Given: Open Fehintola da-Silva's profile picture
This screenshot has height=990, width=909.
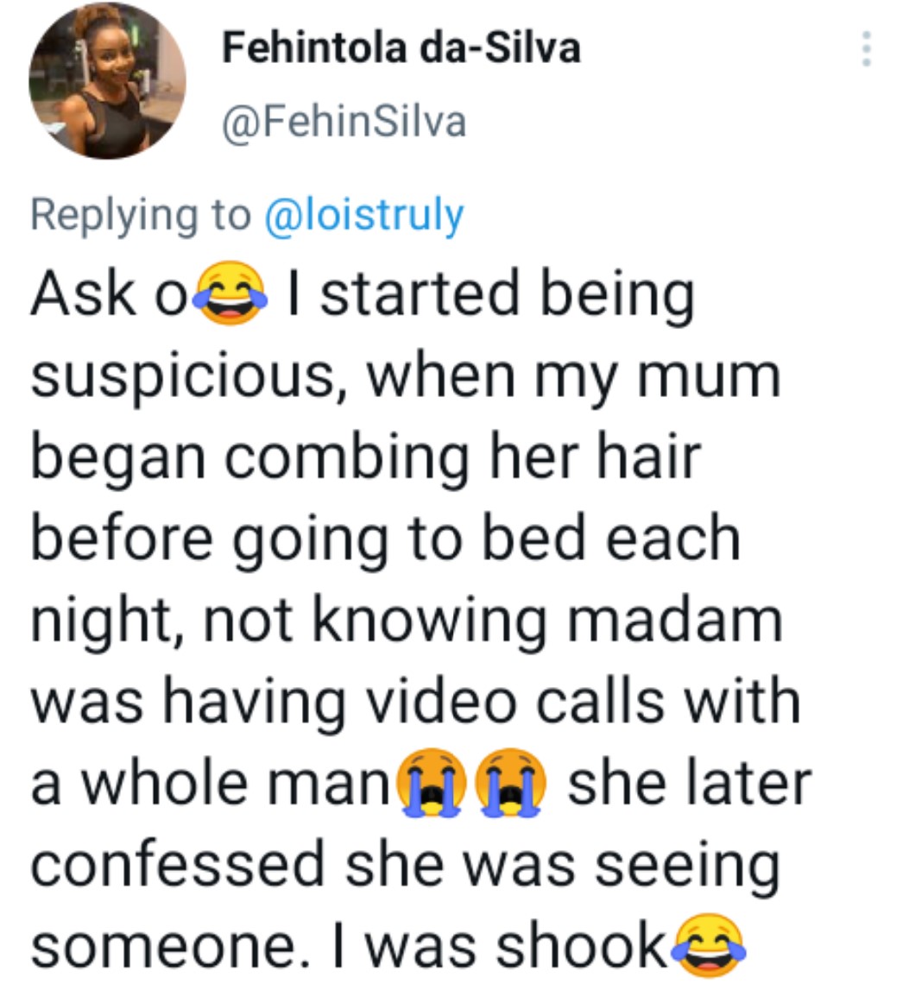Looking at the screenshot, I should coord(106,80).
